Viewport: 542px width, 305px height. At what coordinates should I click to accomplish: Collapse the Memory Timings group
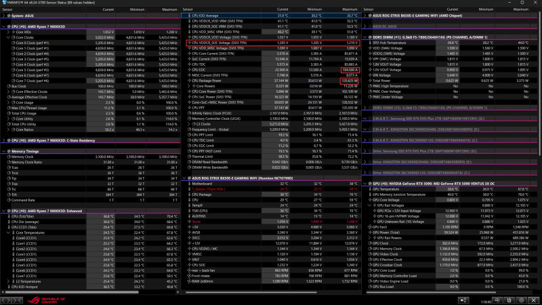point(4,151)
